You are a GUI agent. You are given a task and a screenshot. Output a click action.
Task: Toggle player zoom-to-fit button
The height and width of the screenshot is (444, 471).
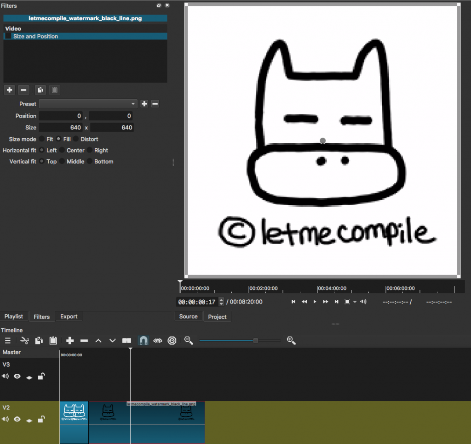[x=347, y=302]
